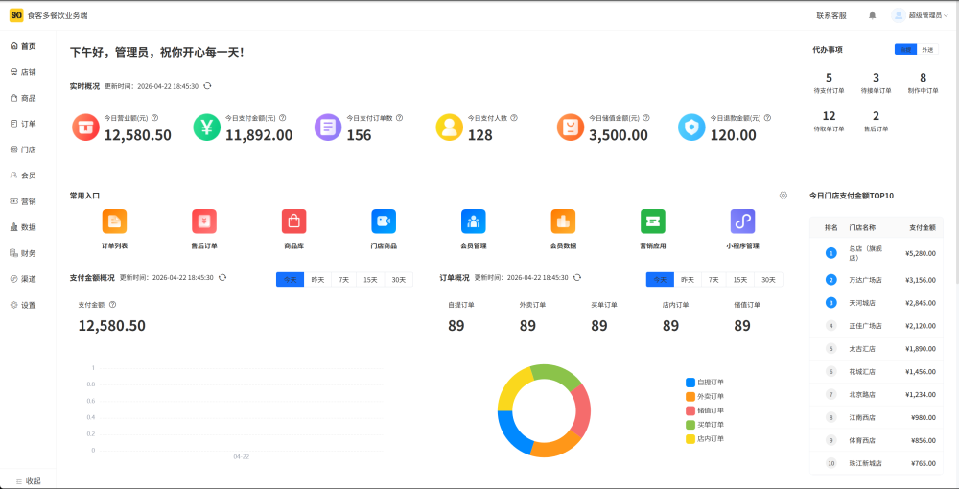Viewport: 959px width, 489px height.
Task: Open 店铺 in sidebar
Action: click(23, 72)
